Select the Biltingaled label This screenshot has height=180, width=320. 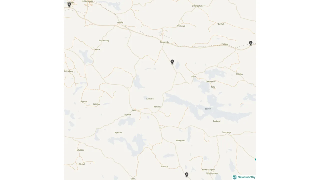pyautogui.click(x=180, y=140)
